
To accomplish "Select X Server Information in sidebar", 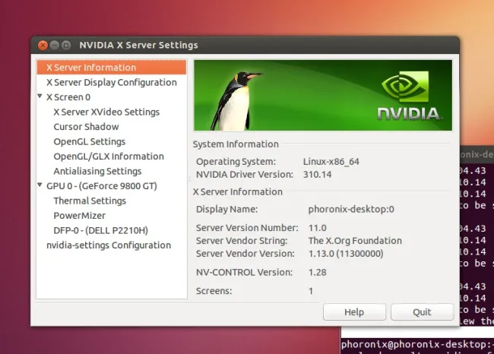I will point(91,68).
